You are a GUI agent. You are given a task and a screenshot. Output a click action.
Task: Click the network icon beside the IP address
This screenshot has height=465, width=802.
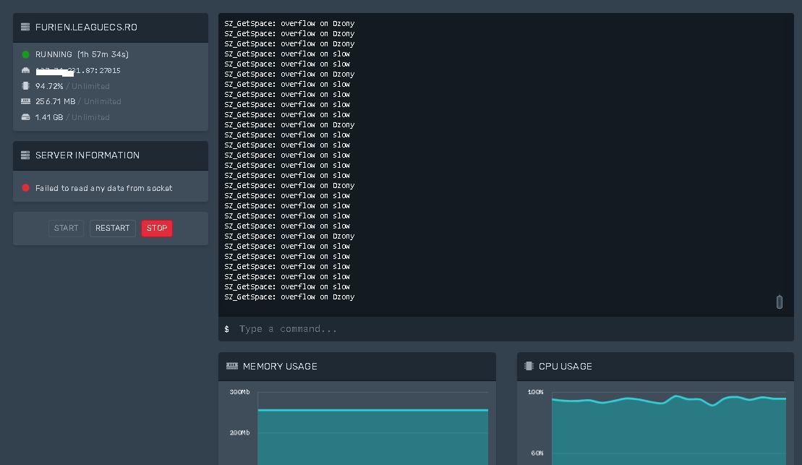click(x=25, y=71)
